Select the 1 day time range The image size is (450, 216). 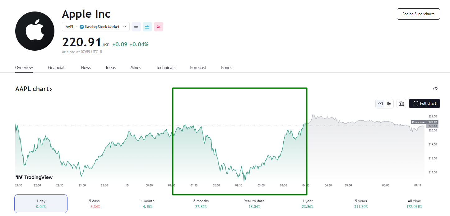[x=41, y=204]
